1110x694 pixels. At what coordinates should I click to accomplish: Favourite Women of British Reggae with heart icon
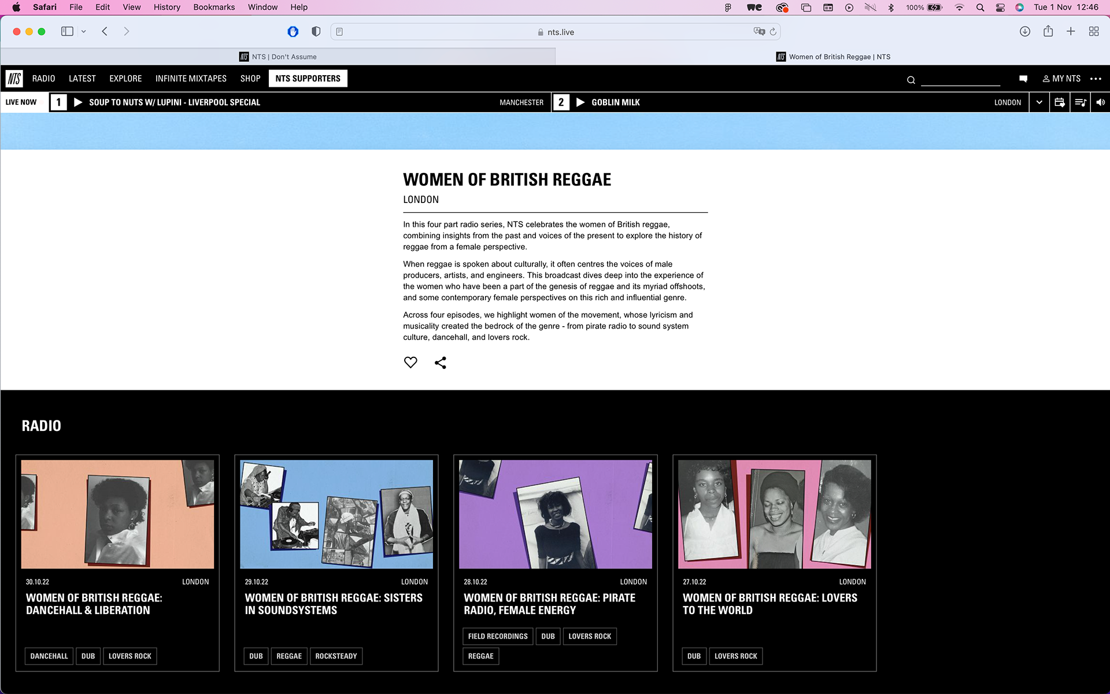tap(410, 363)
